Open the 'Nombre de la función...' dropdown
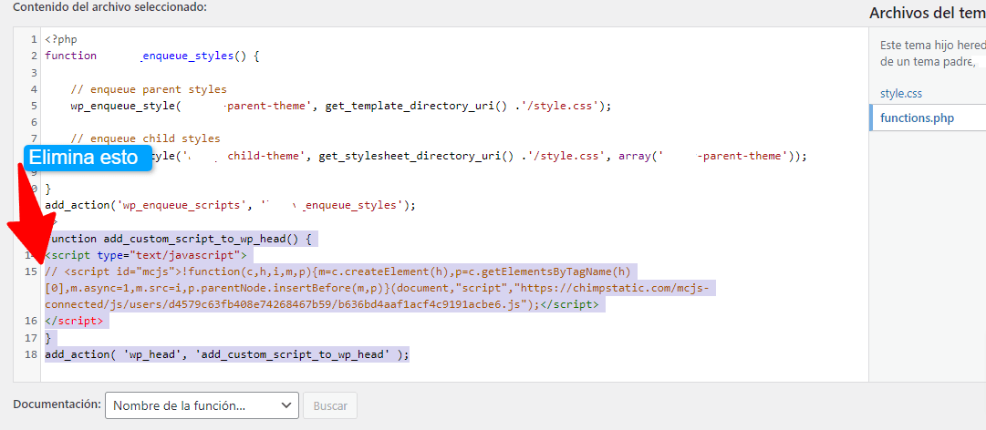The width and height of the screenshot is (986, 430). [202, 405]
